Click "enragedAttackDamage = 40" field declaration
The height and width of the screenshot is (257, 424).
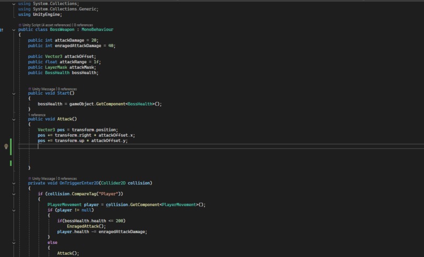(84, 46)
